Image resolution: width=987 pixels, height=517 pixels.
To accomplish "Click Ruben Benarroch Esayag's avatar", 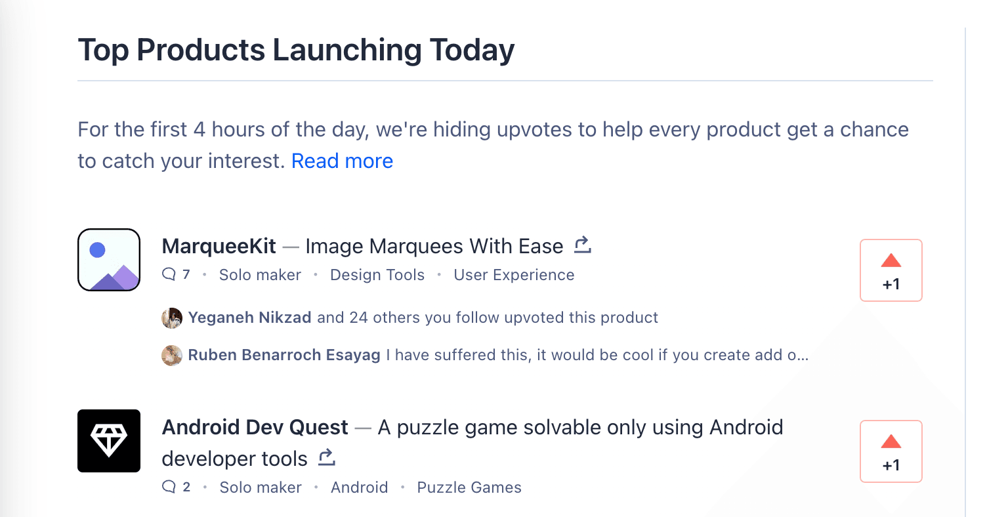I will [x=172, y=354].
